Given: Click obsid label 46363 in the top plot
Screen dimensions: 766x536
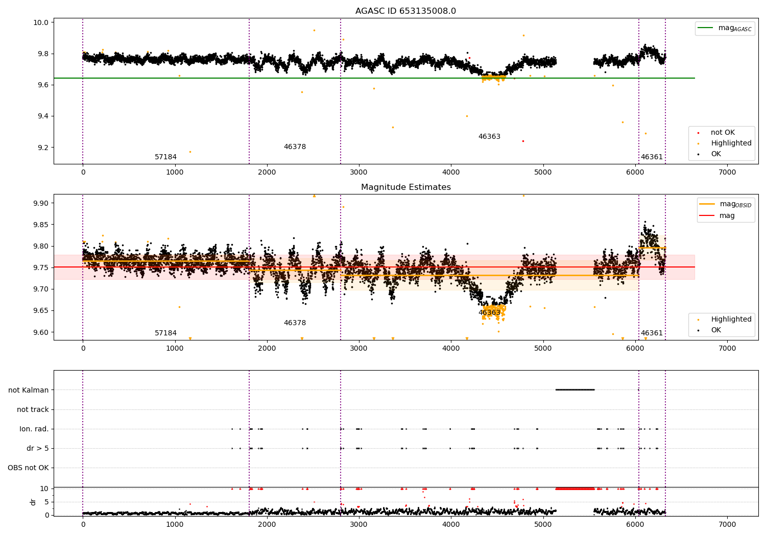Looking at the screenshot, I should point(489,137).
